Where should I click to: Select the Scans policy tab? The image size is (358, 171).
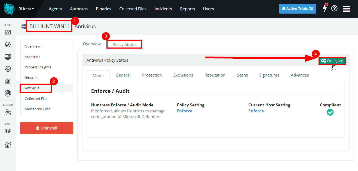click(x=242, y=75)
